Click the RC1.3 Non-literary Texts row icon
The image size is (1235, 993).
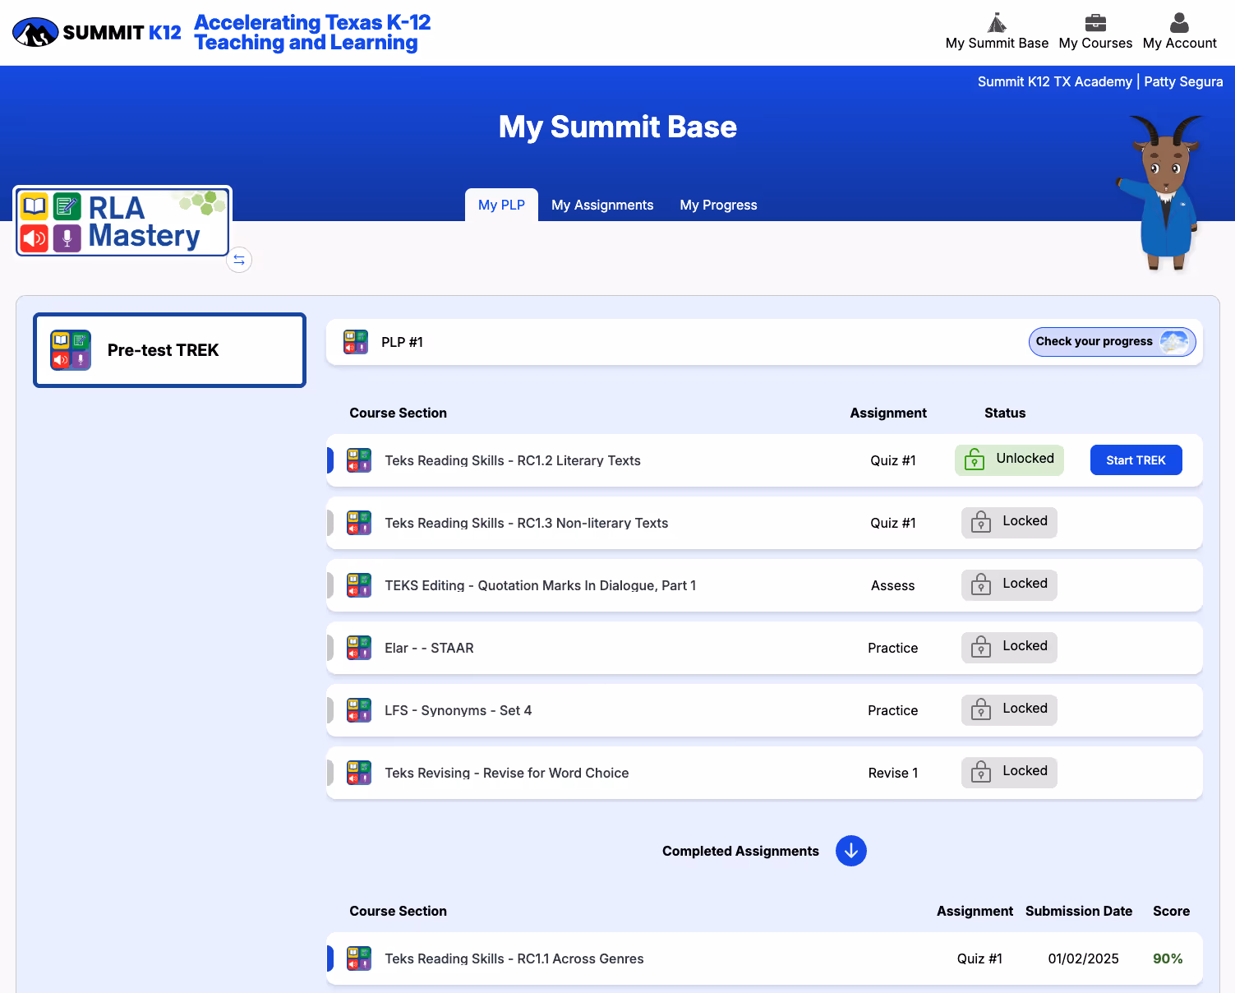pos(359,523)
